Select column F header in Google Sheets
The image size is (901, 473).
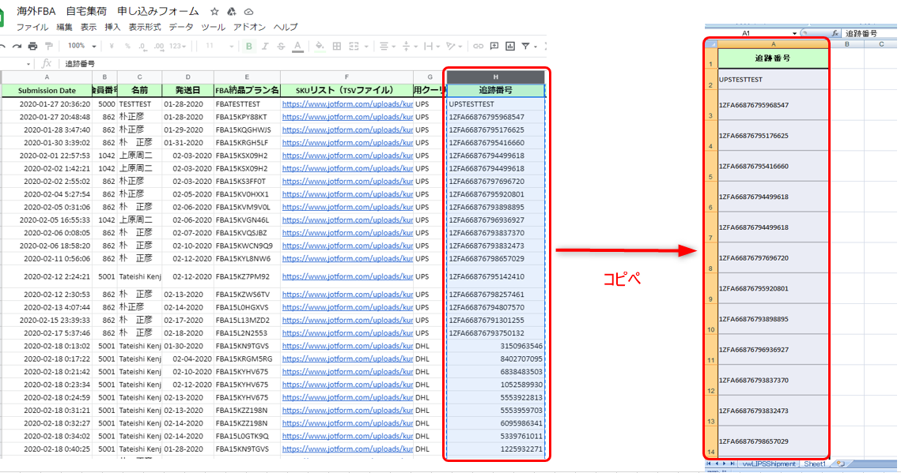(346, 77)
